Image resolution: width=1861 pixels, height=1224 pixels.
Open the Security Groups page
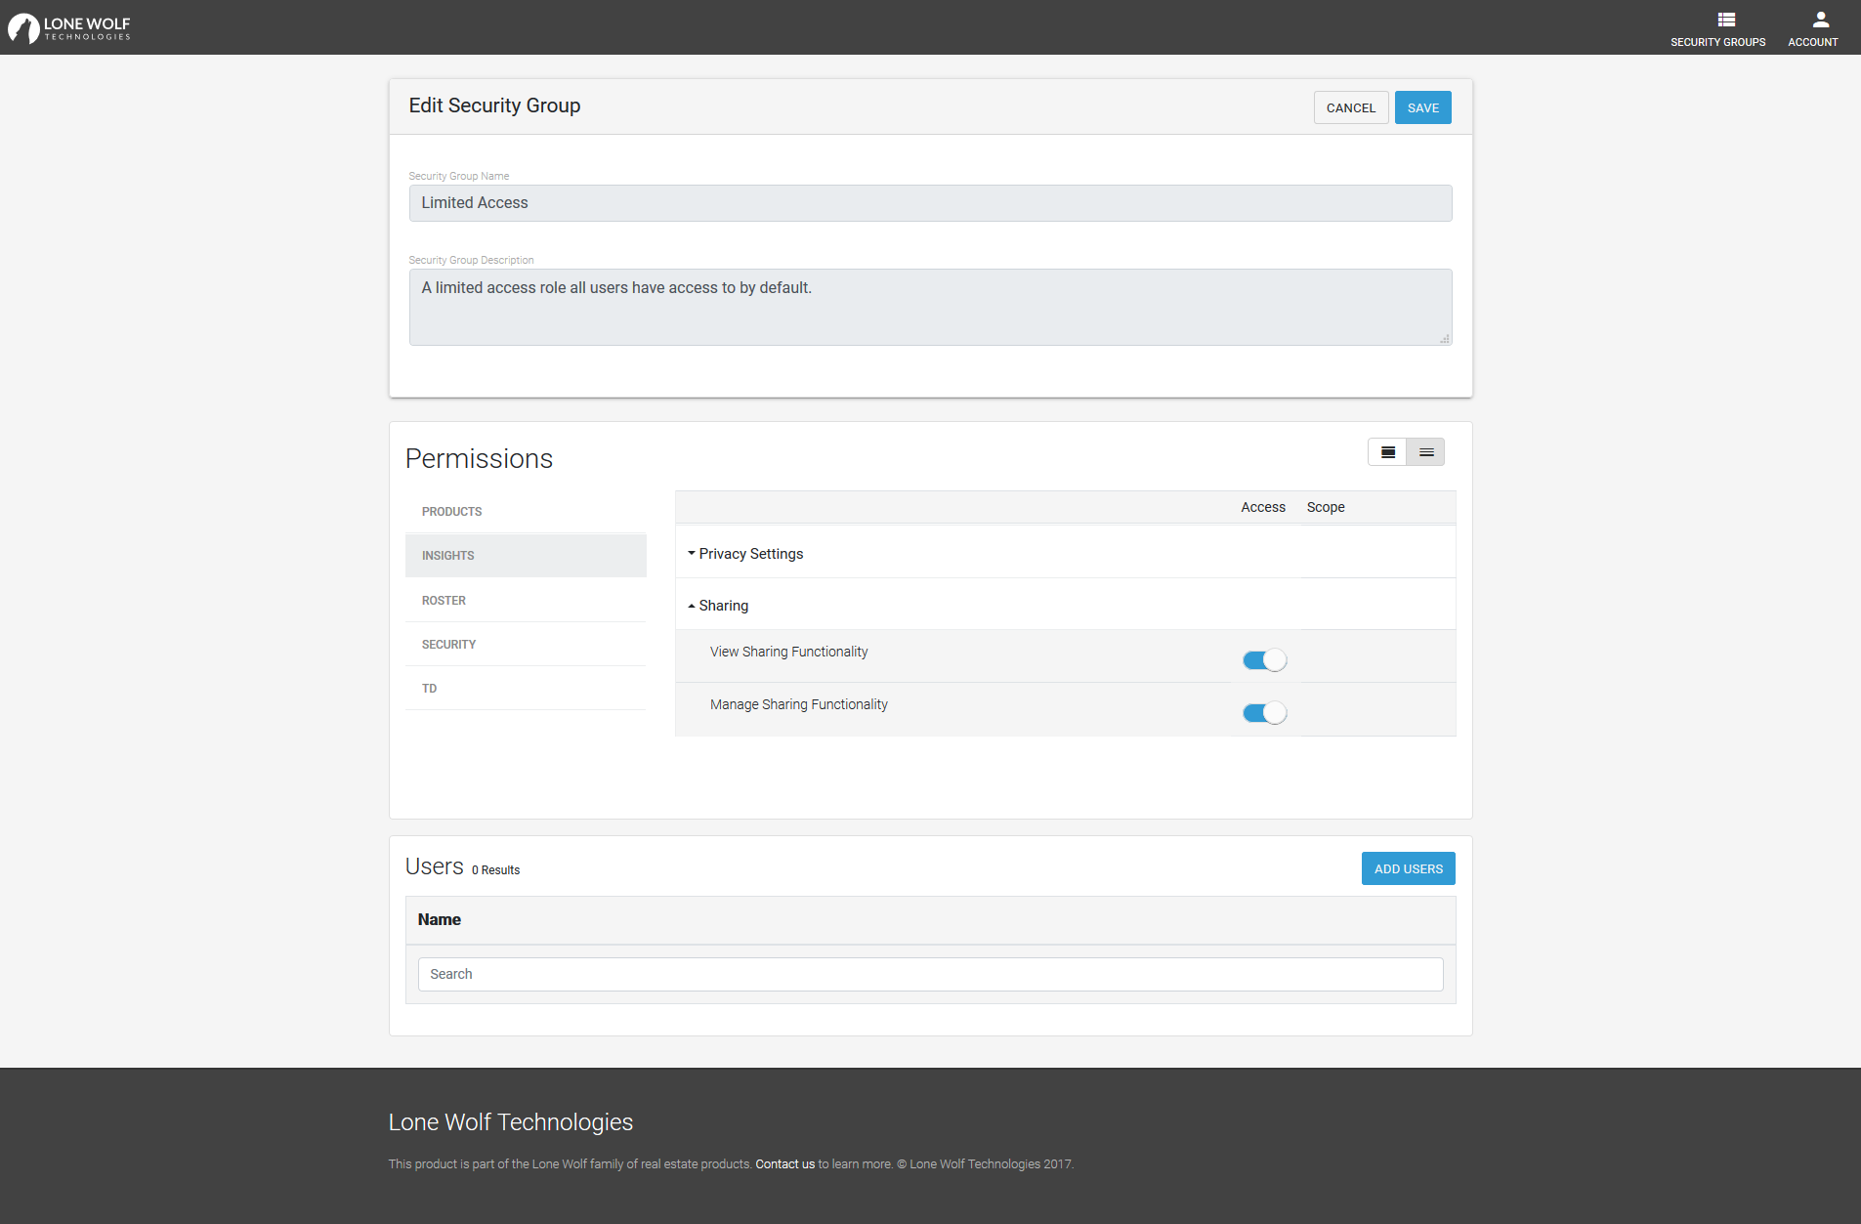click(x=1717, y=26)
